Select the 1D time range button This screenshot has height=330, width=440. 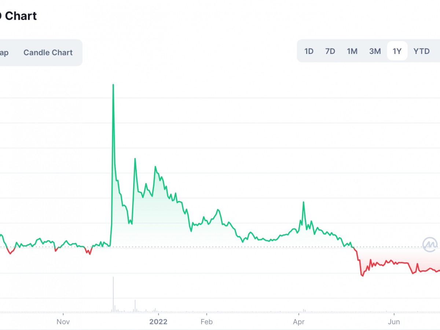(309, 51)
